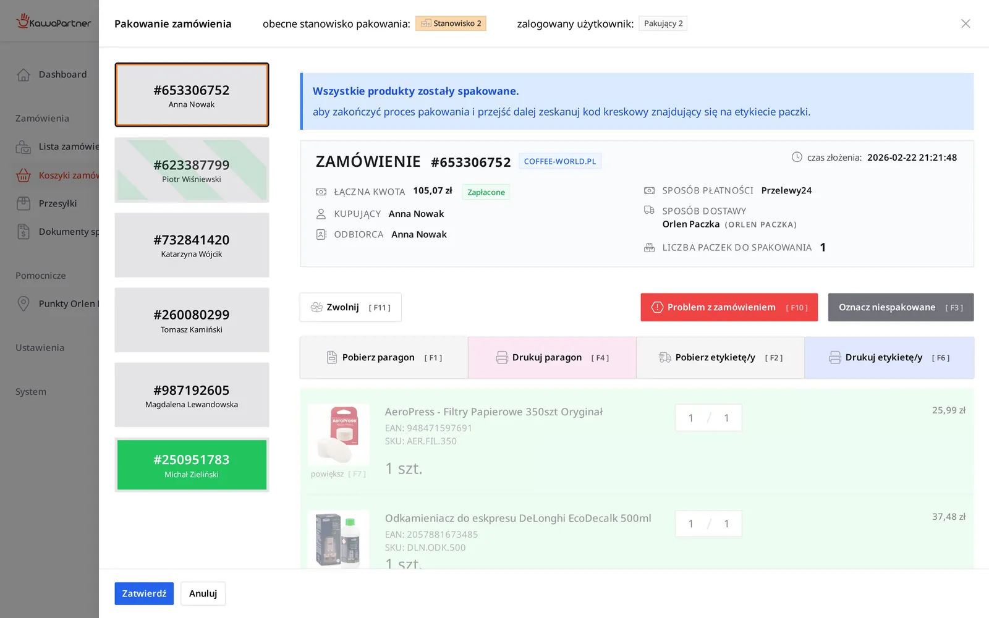Click Oznacz niespakowane button
The image size is (989, 618).
[x=901, y=307]
